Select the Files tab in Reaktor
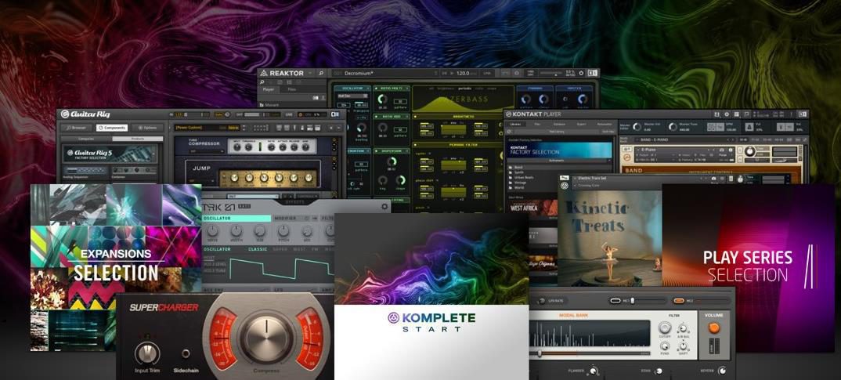Image resolution: width=841 pixels, height=380 pixels. (x=292, y=89)
